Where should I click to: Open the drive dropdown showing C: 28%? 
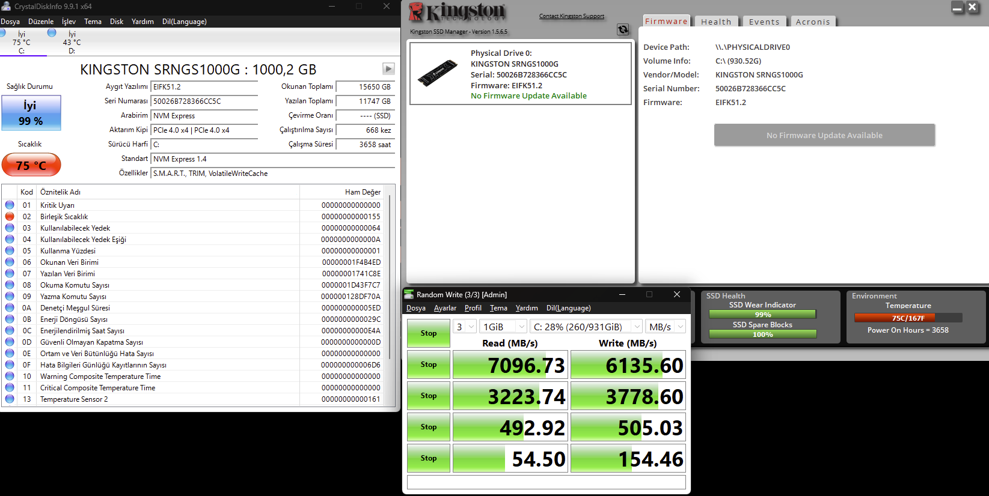click(x=586, y=327)
